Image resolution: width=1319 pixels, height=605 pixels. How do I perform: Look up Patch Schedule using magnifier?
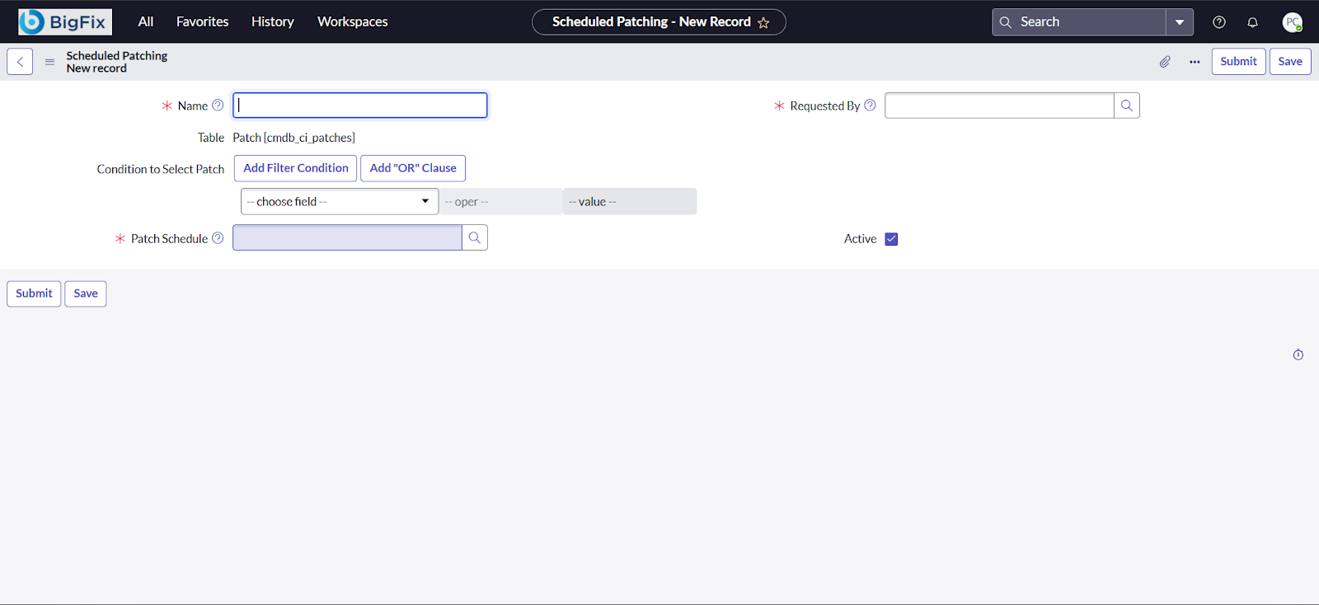click(x=475, y=238)
